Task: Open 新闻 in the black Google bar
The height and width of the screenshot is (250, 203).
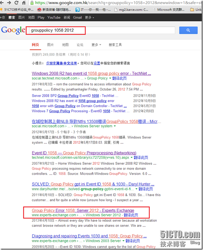Action: [x=67, y=17]
